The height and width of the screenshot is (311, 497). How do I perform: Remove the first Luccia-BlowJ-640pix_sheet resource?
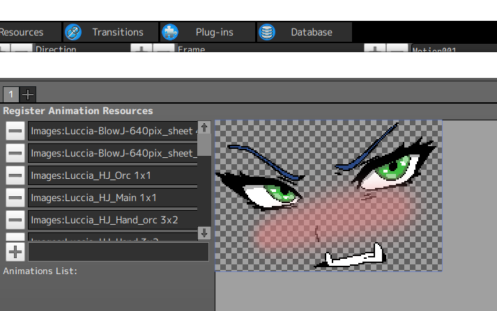[15, 131]
